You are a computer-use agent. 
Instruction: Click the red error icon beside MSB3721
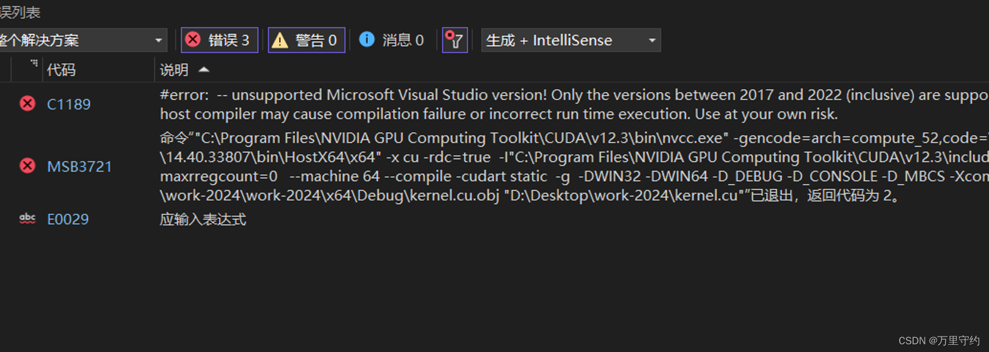pos(27,166)
